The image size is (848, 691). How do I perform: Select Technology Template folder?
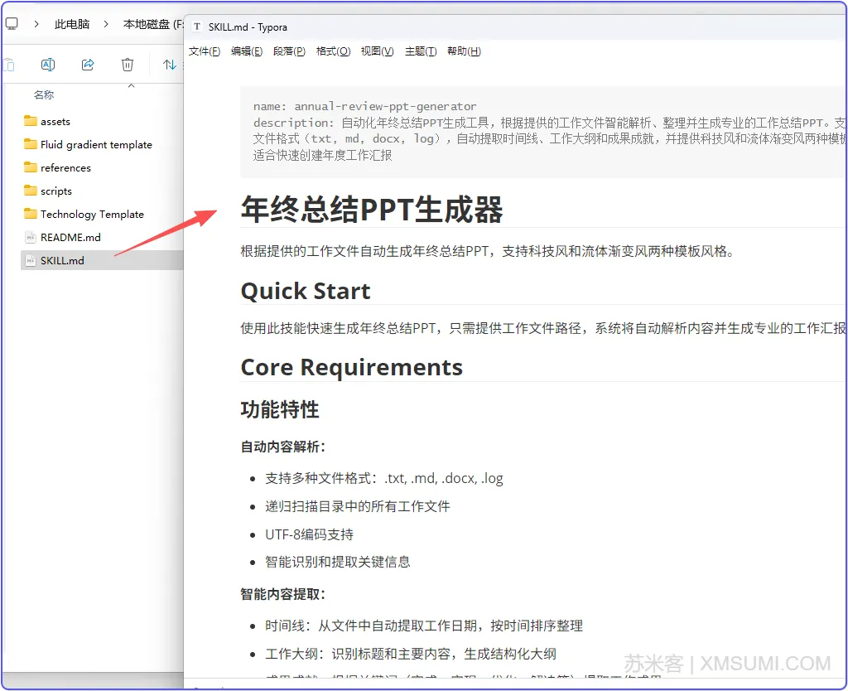(x=92, y=215)
